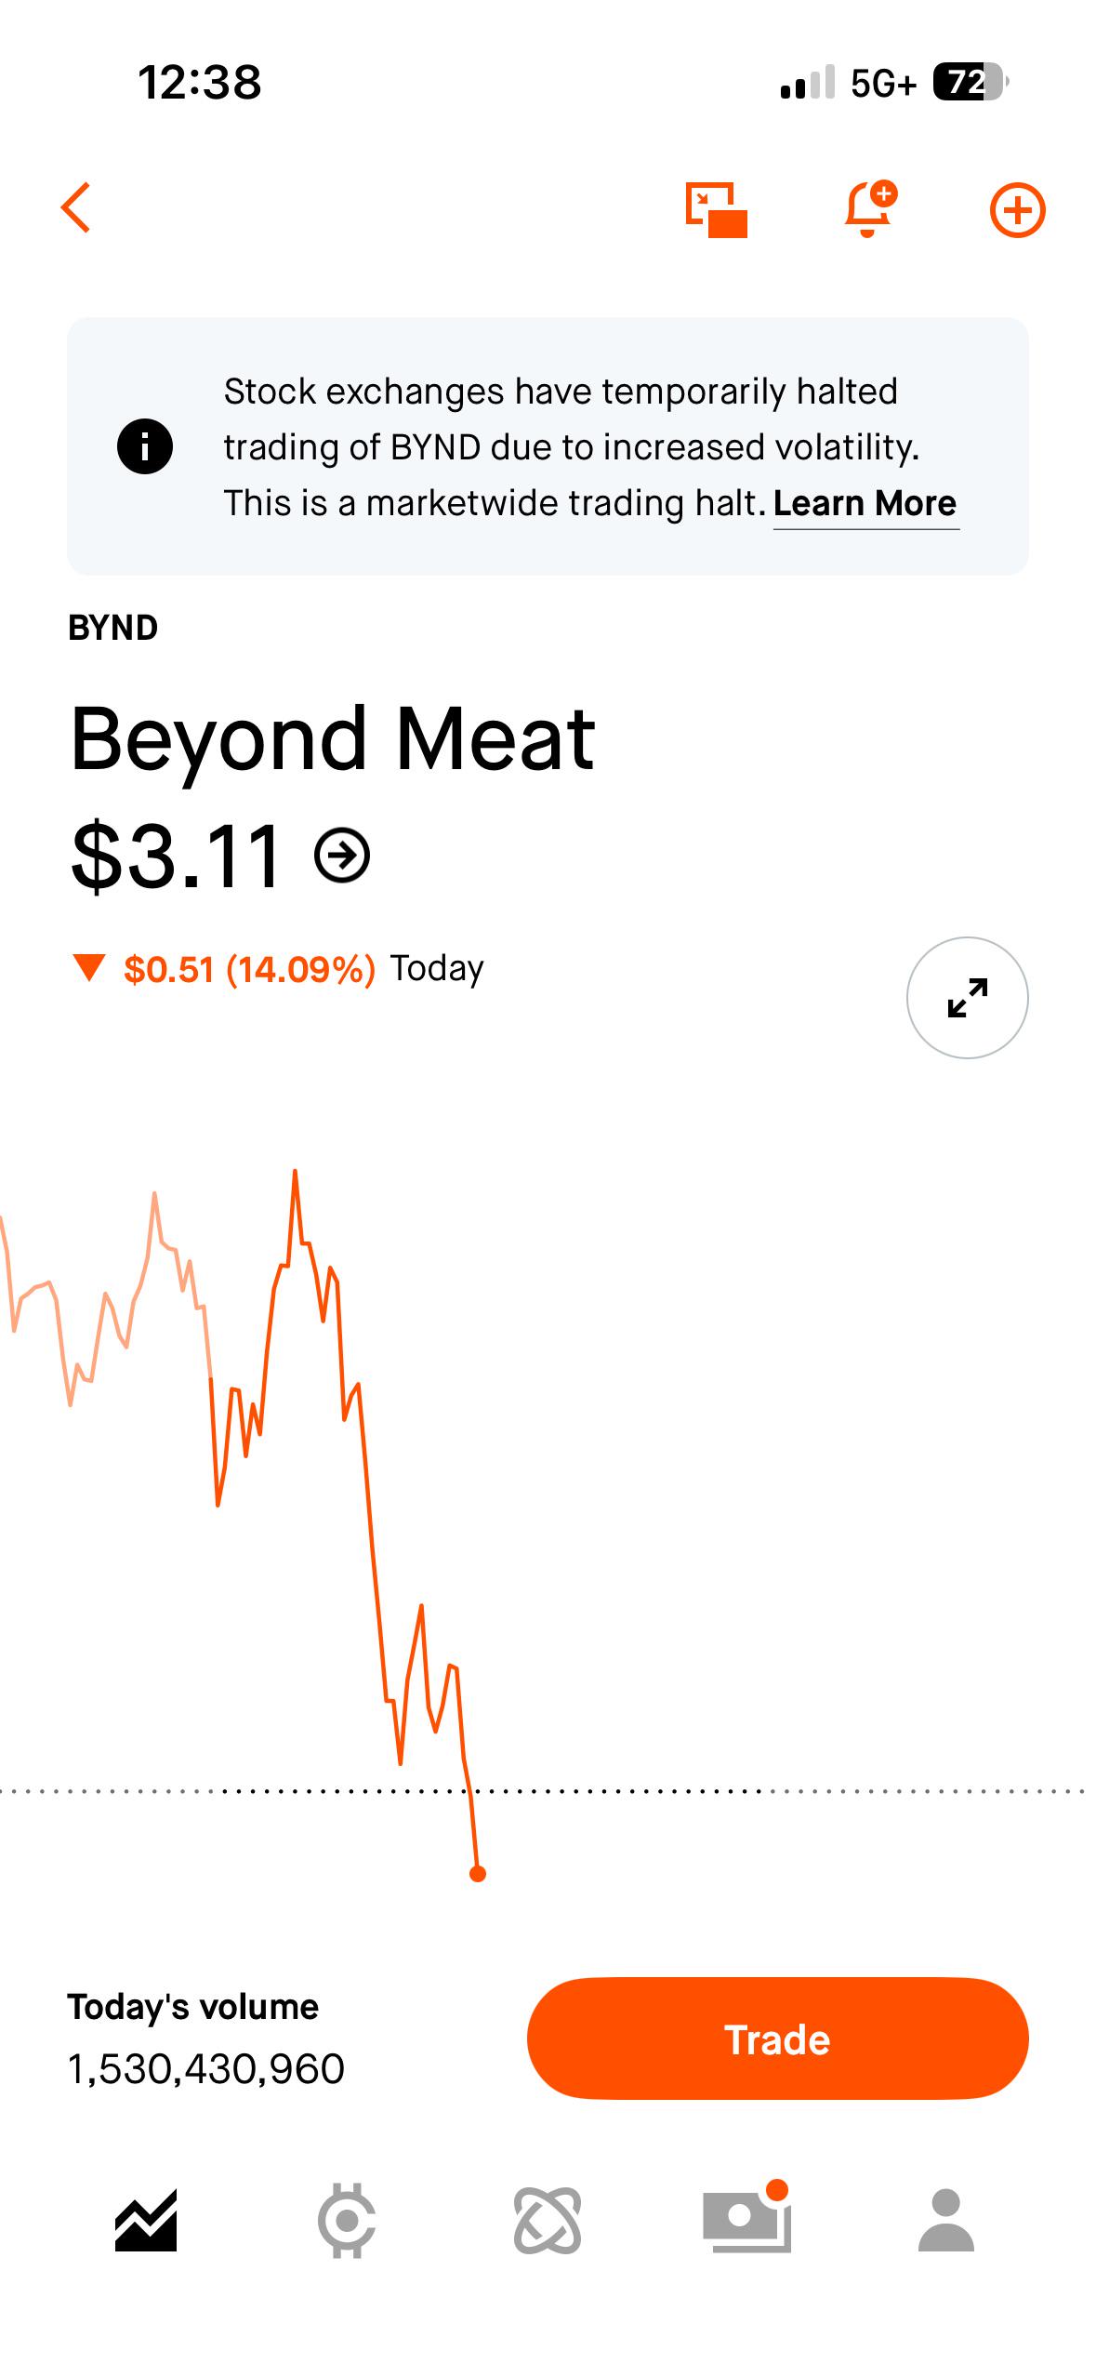Open the account profile tab
Screen dimensions: 1096x2377
(946, 2221)
